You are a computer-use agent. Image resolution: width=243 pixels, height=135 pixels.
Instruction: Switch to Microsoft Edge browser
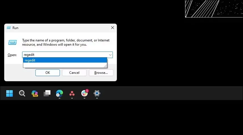tap(60, 93)
